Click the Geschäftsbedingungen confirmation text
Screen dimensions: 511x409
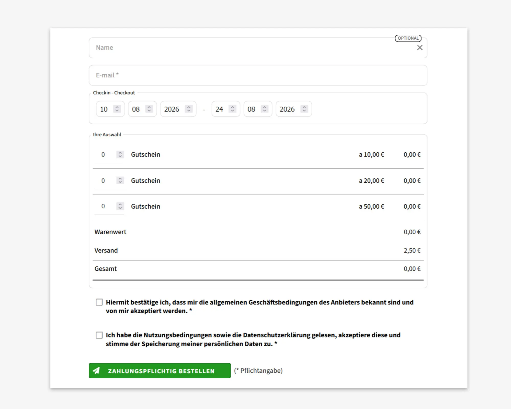coord(260,306)
